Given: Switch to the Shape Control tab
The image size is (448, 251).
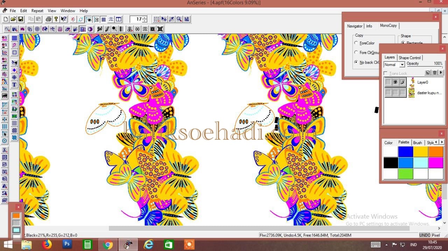Looking at the screenshot, I should (409, 58).
